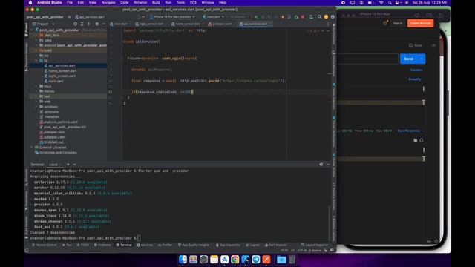Click the Postman settings icon beside Sign In
Image resolution: width=475 pixels, height=267 pixels.
(x=385, y=23)
